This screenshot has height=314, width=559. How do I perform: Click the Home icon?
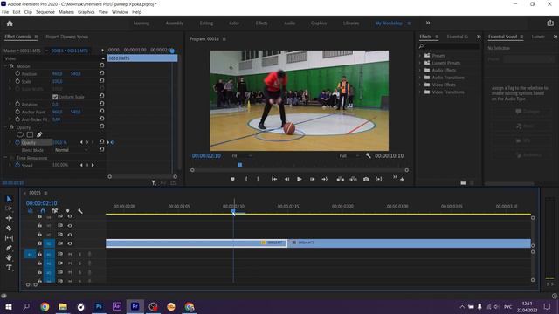click(10, 24)
